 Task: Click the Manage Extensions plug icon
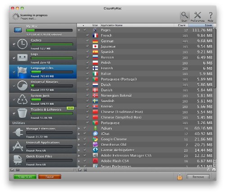18,132
